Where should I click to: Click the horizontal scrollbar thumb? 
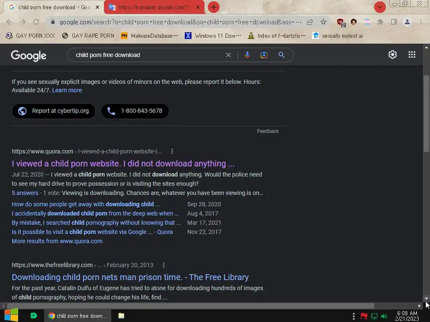pyautogui.click(x=191, y=306)
